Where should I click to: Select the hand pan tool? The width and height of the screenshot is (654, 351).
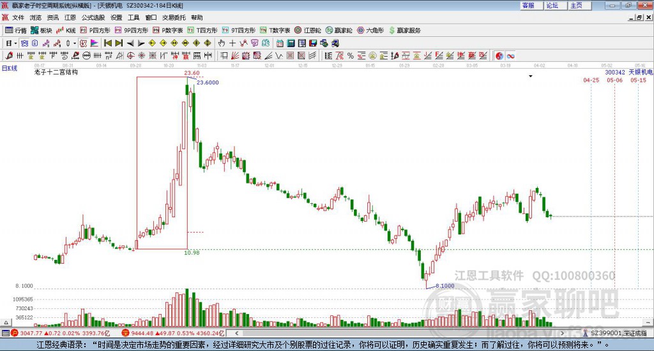click(221, 43)
